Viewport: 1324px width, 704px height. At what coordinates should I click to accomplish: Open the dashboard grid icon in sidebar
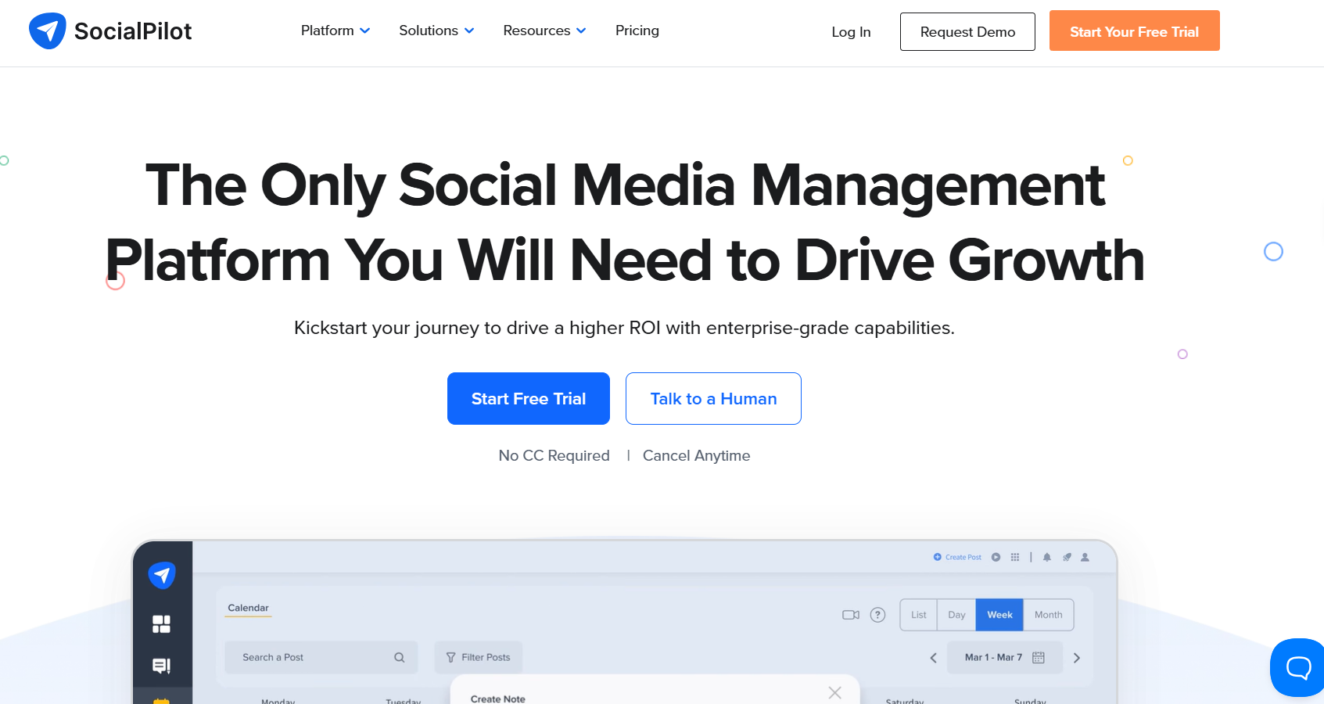pos(161,623)
